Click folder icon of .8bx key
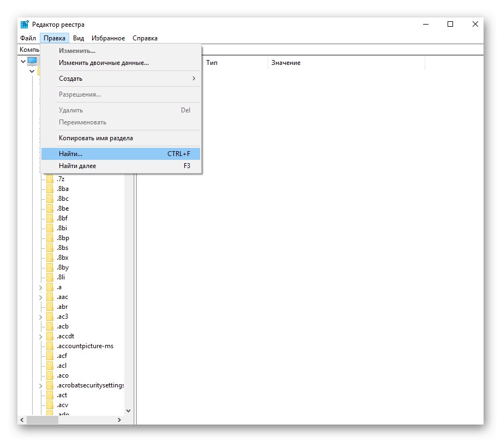This screenshot has height=442, width=501. [x=50, y=258]
